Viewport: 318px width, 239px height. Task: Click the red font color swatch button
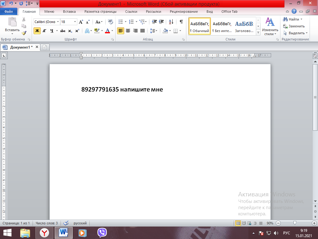(x=107, y=31)
